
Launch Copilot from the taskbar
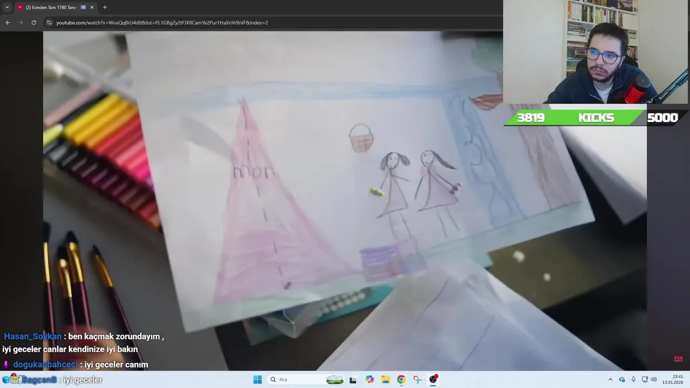coord(369,379)
